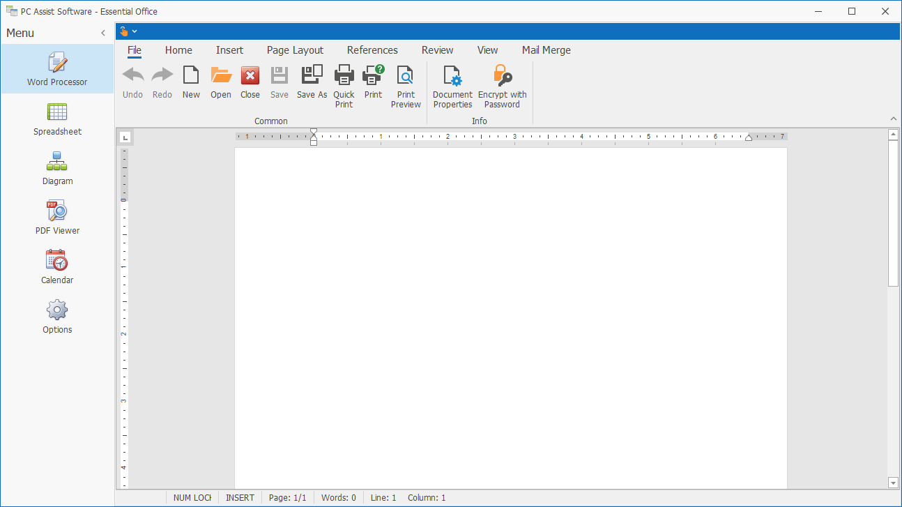Open the Spreadsheet module
The image size is (902, 507).
pyautogui.click(x=57, y=119)
